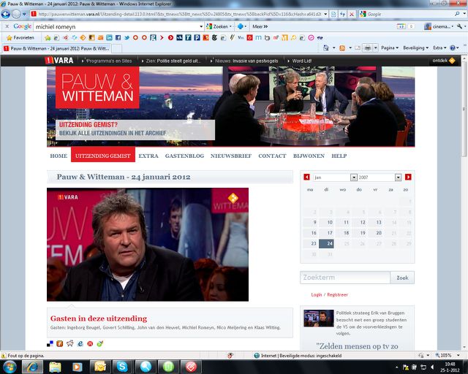468x374 pixels.
Task: Select the HOME navigation tab
Action: 58,156
